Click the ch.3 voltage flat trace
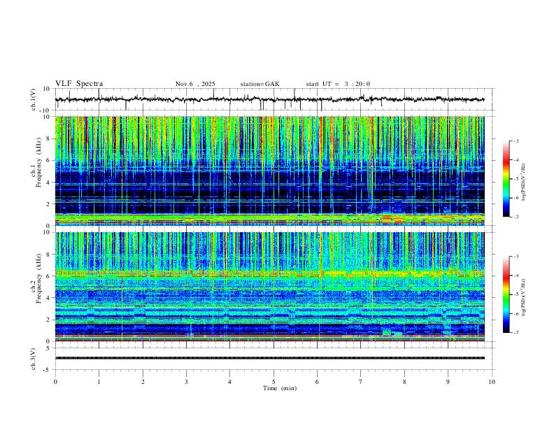Viewport: 554px width, 428px height. pos(269,358)
